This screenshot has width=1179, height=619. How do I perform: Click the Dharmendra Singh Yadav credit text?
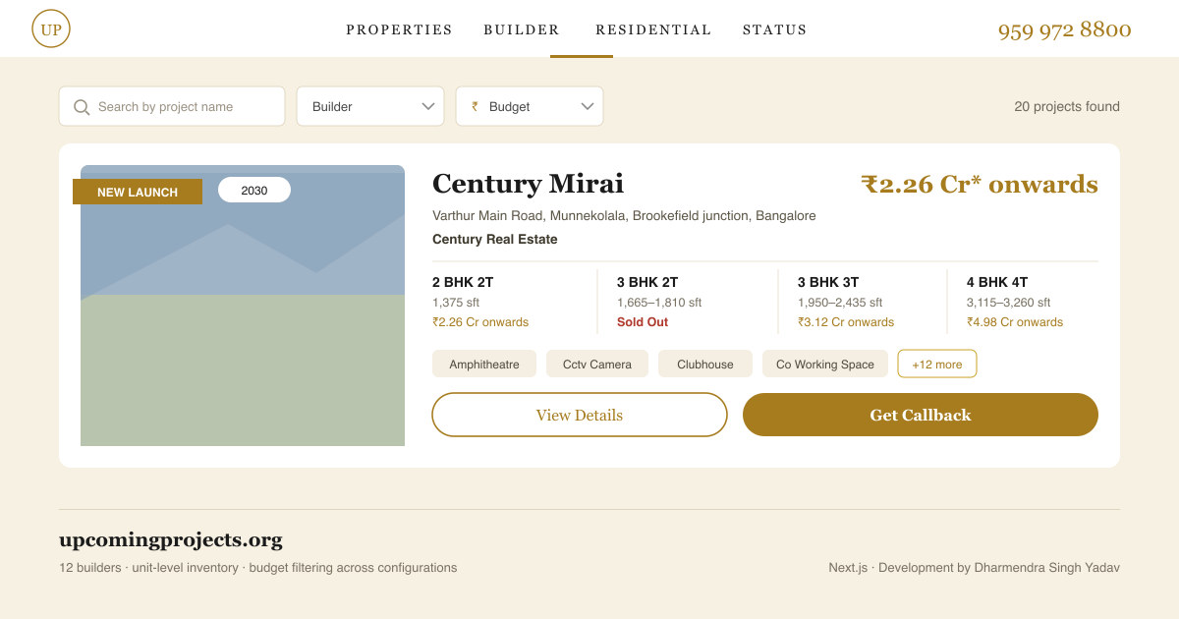(x=1047, y=567)
